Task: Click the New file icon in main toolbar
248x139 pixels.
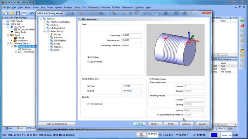Action: click(6, 13)
